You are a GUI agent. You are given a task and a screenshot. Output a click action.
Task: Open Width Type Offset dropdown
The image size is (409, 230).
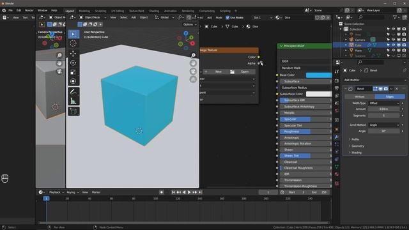pos(383,103)
